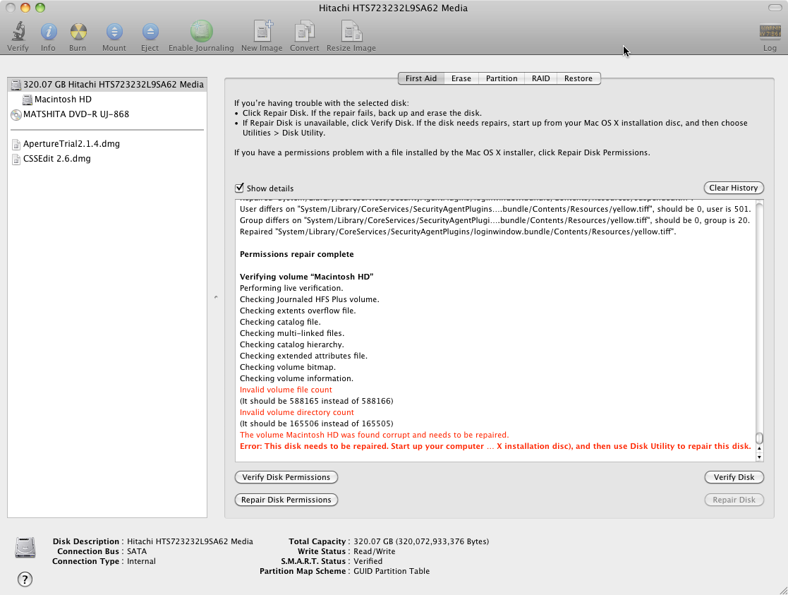Click the toolbar toggle pill button in title bar

775,8
